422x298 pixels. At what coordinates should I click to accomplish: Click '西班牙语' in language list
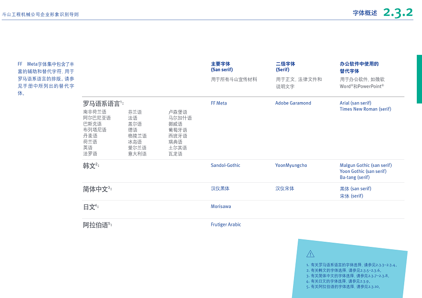[178, 136]
